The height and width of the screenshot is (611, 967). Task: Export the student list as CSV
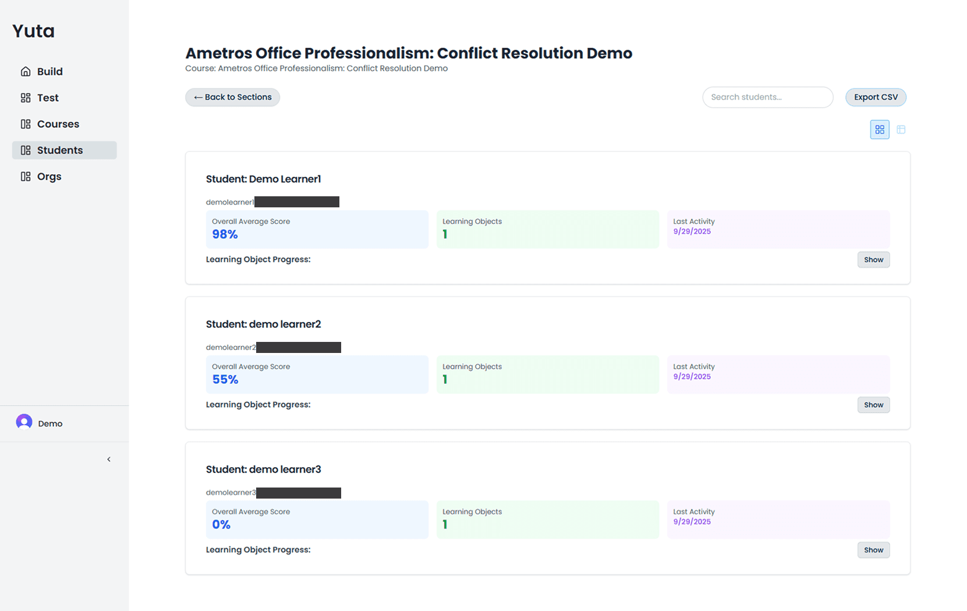point(876,97)
